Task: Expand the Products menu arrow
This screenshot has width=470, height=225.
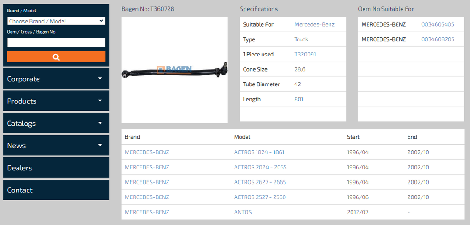Action: [x=100, y=101]
